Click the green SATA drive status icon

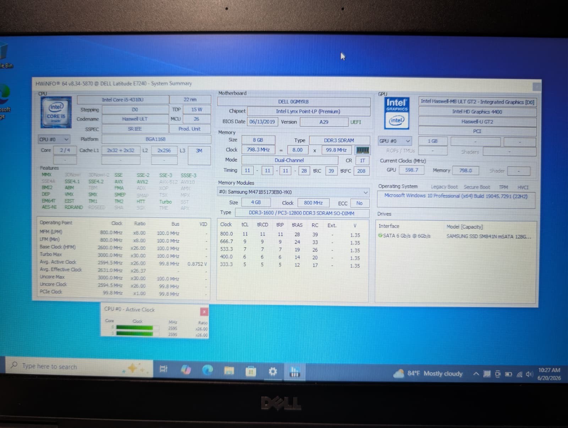(380, 235)
